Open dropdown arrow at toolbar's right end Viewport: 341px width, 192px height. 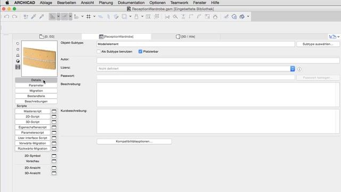coord(248,17)
